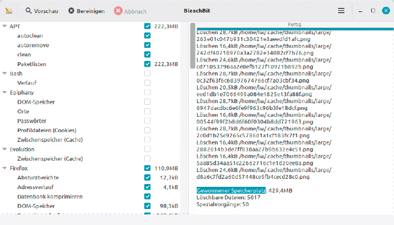Toggle the APT clean checkbox

click(148, 55)
